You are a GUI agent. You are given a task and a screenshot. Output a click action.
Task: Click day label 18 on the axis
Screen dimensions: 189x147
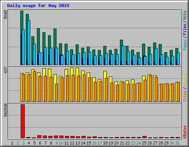(105, 143)
